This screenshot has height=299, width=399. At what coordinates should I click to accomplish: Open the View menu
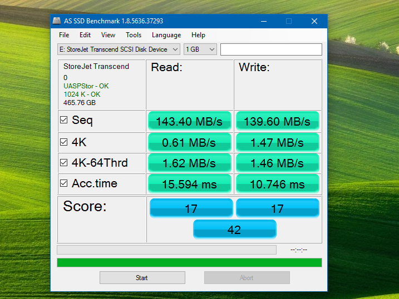pyautogui.click(x=108, y=35)
